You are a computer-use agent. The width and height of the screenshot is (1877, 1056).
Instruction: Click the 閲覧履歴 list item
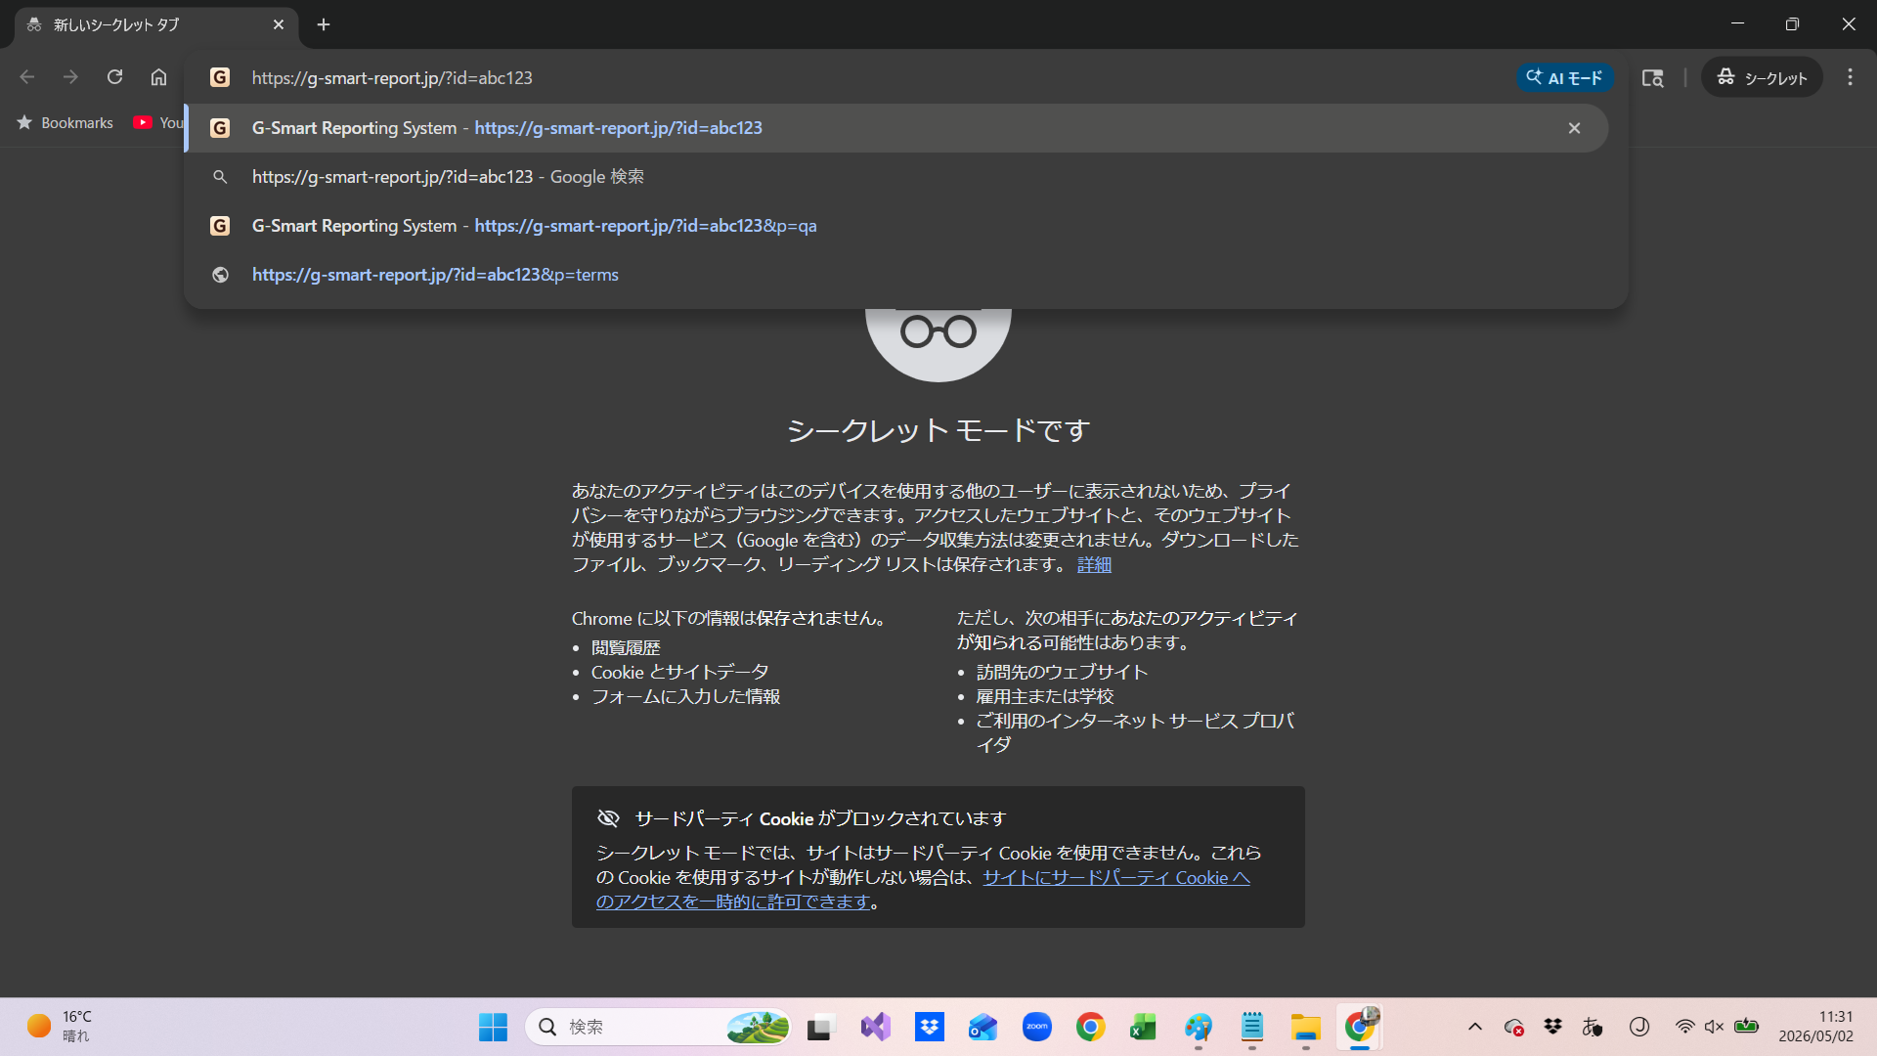coord(626,647)
